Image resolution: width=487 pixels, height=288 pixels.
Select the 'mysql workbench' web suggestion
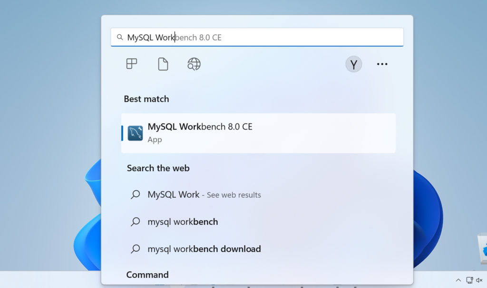[x=183, y=221]
